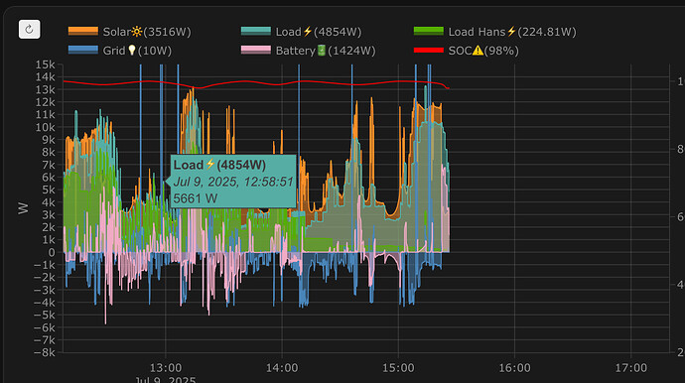Click the 13:00 x-axis label
Image resolution: width=685 pixels, height=383 pixels.
click(x=166, y=368)
